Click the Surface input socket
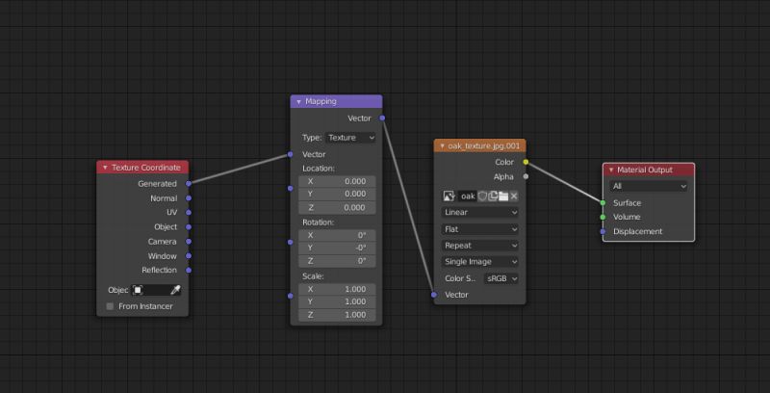770x393 pixels. (x=603, y=203)
